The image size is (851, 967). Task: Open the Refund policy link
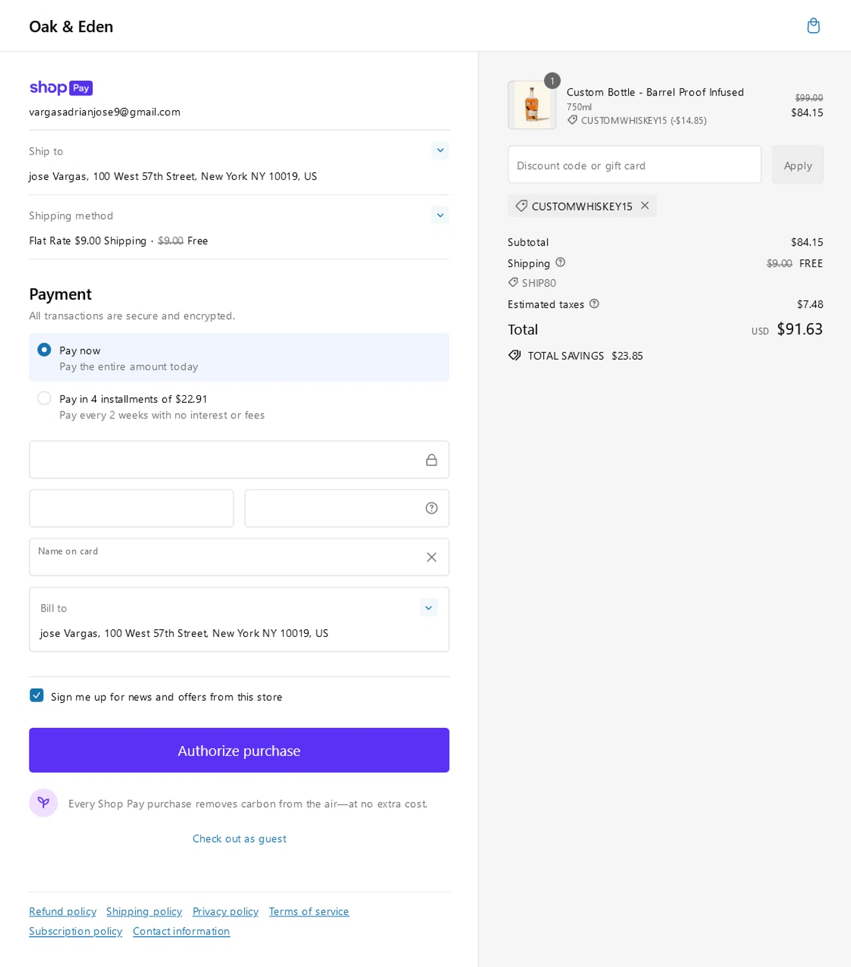tap(62, 912)
